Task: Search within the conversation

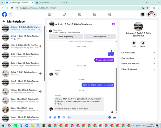Action: [143, 43]
